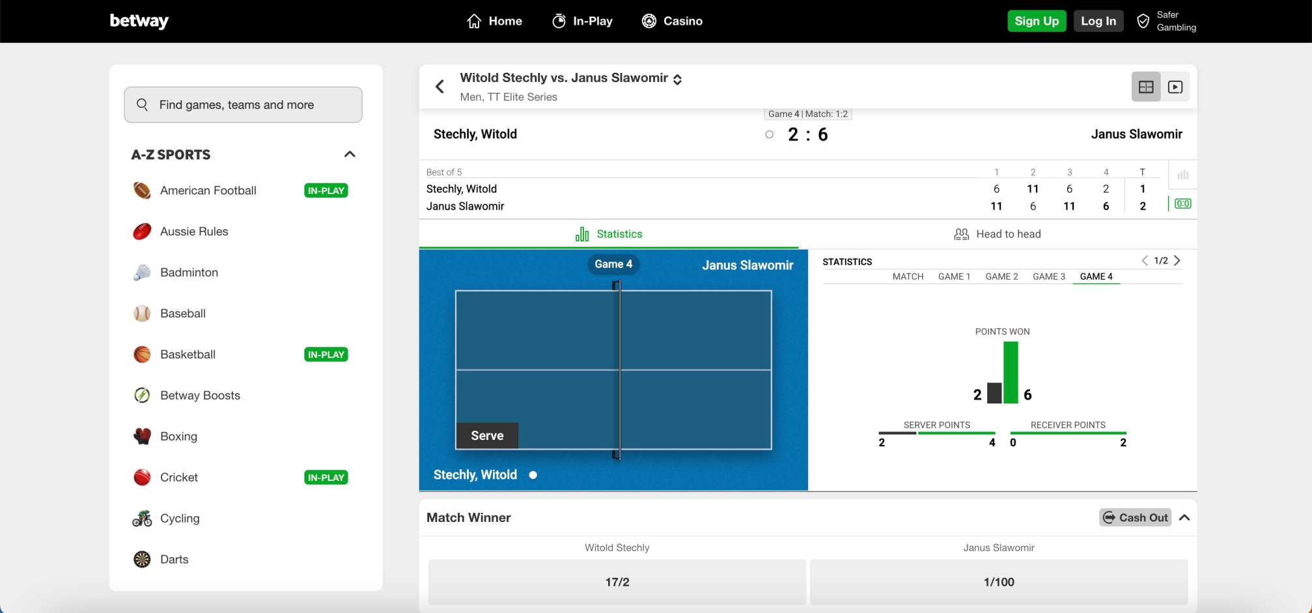Go to next statistics page arrow
The image size is (1312, 613).
[1177, 261]
